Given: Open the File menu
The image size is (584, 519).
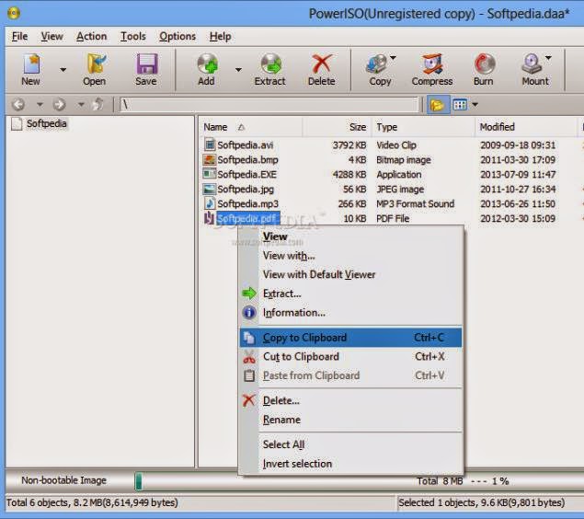Looking at the screenshot, I should [19, 36].
